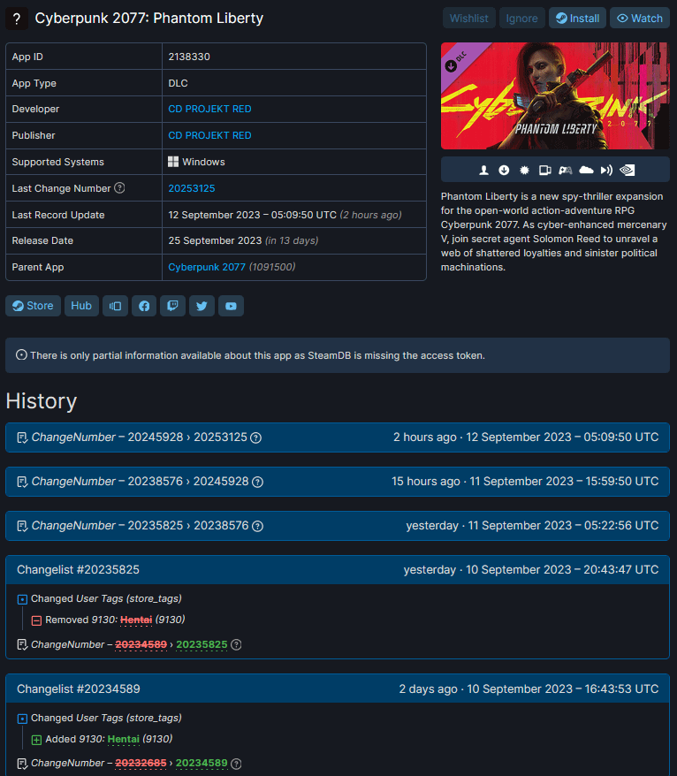
Task: Click the Install button with Steam logo
Action: pos(577,19)
